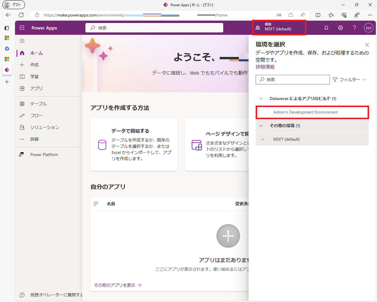The width and height of the screenshot is (377, 302).
Task: Open the 環境 MSFT (default) environment picker
Action: [x=279, y=28]
